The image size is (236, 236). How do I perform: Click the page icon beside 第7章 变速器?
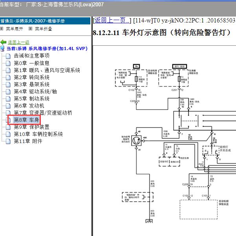[x=8, y=113]
